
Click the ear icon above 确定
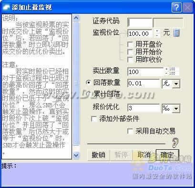point(175,143)
